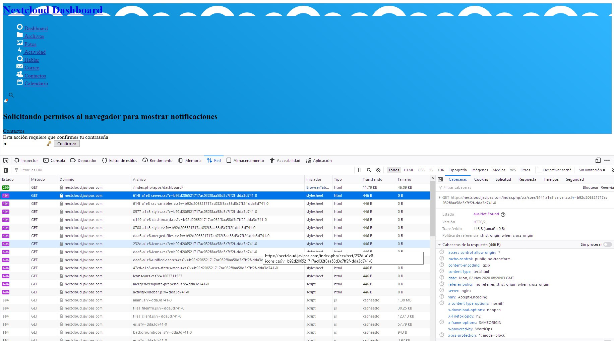Viewport: 614px width, 341px height.
Task: Select the CSS filter button
Action: (421, 170)
